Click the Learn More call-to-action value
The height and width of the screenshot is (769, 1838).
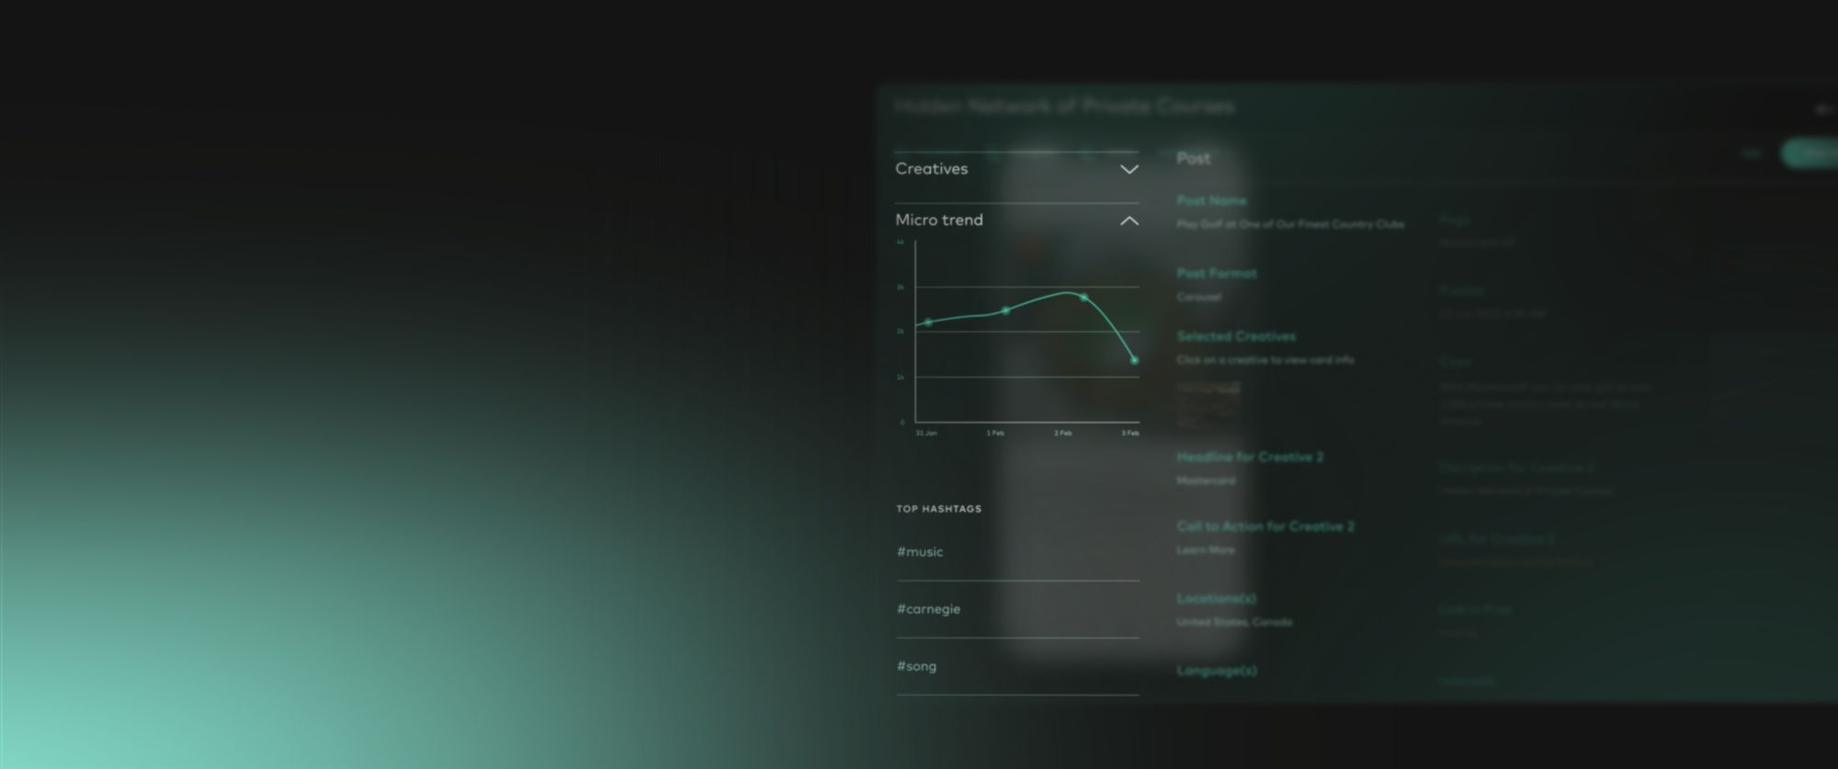tap(1205, 550)
